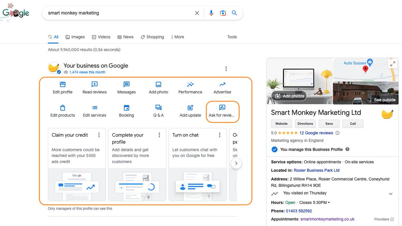Click the banana logo in business panel
The image size is (402, 226).
(387, 114)
